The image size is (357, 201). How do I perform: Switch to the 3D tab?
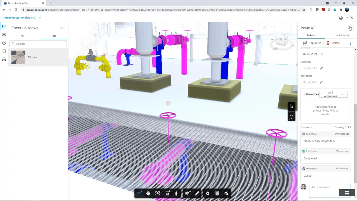click(x=54, y=36)
